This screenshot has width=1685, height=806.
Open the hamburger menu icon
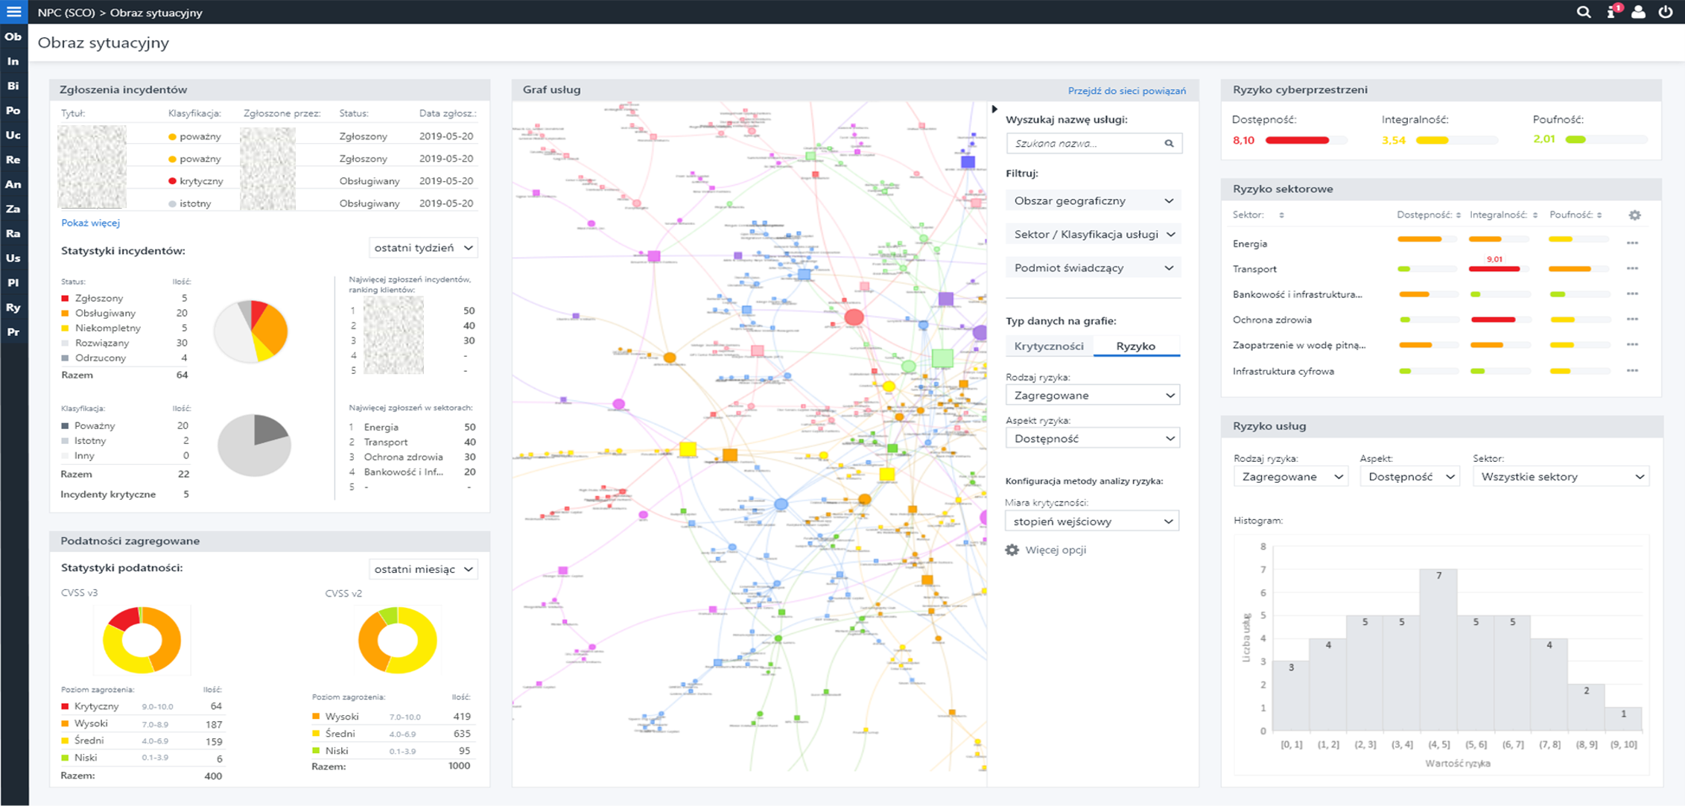coord(13,11)
